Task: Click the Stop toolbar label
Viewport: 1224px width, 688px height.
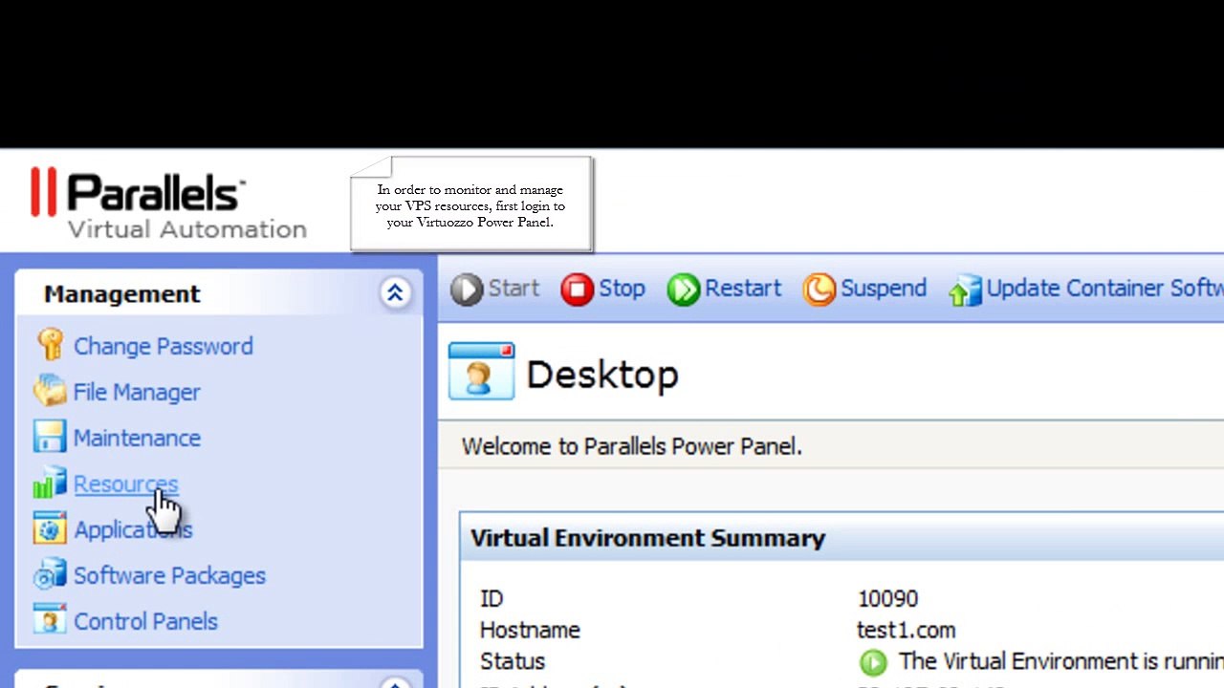Action: (x=622, y=289)
